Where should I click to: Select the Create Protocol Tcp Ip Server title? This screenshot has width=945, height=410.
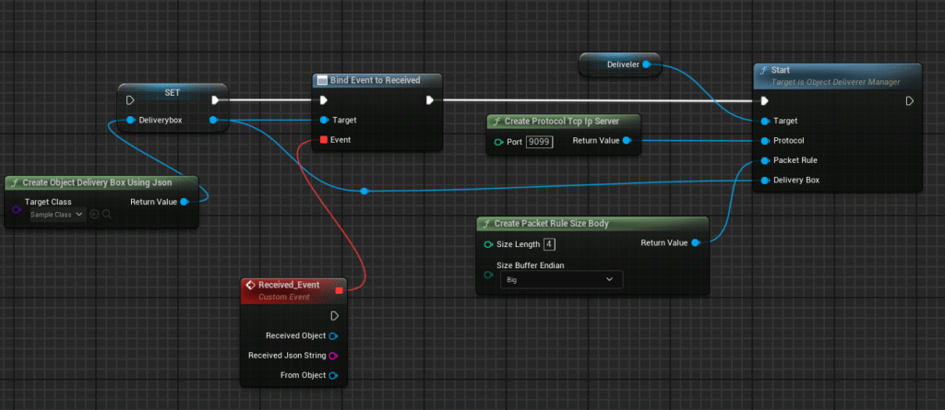tap(564, 122)
